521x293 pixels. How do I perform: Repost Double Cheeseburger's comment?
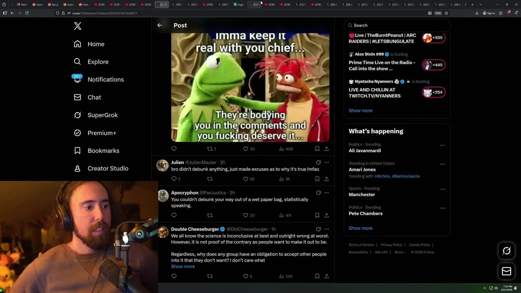click(x=210, y=276)
